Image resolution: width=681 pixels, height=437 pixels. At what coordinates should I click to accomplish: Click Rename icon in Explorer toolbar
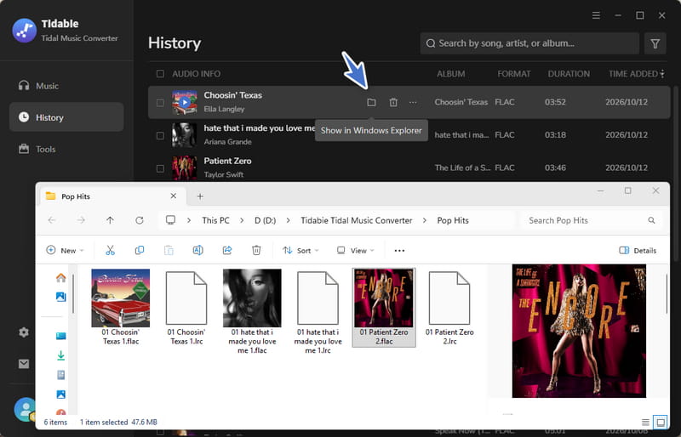[x=197, y=251]
